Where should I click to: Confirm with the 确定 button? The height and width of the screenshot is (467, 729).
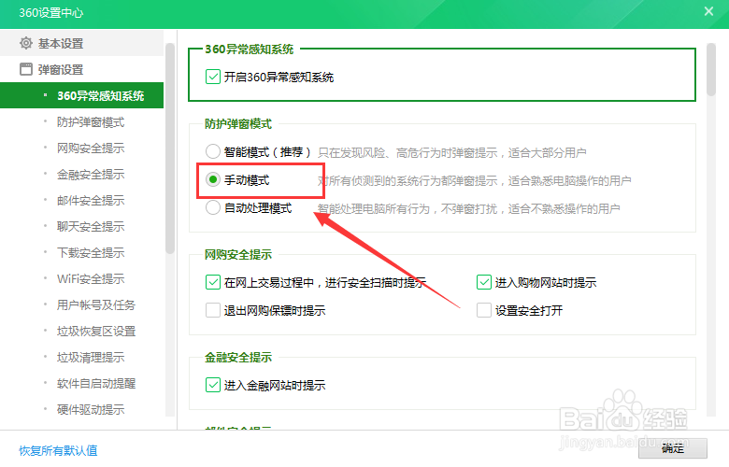[x=673, y=448]
